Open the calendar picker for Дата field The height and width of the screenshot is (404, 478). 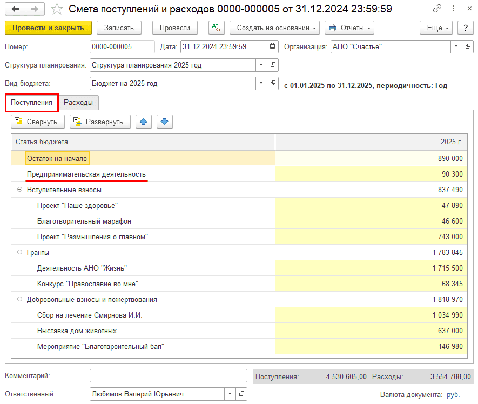(272, 47)
